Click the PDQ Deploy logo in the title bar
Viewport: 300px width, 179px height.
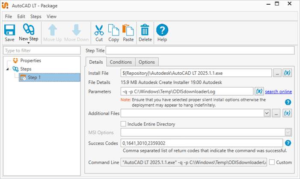tap(5, 6)
